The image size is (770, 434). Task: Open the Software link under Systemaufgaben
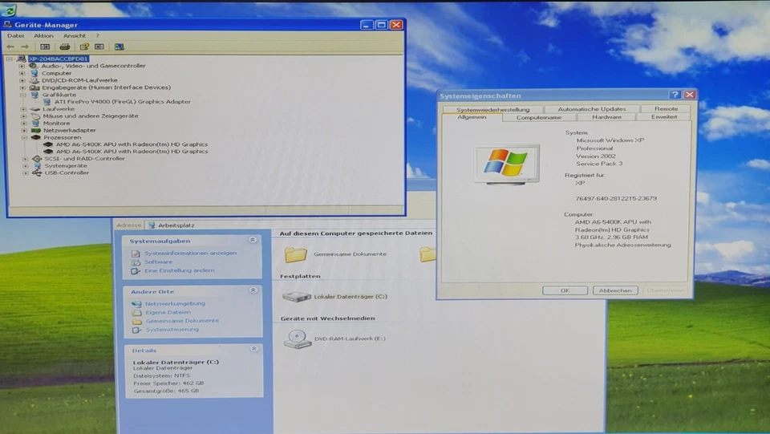point(158,262)
